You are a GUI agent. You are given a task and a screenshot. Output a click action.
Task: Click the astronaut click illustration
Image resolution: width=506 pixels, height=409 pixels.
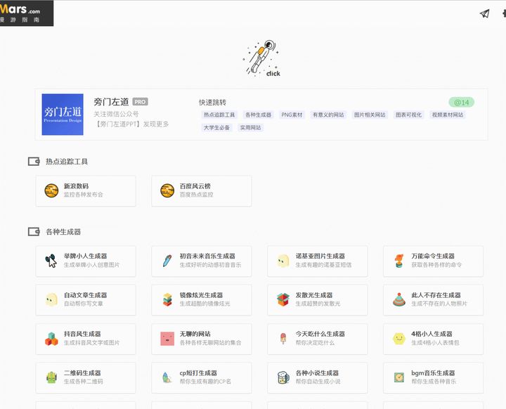tap(261, 58)
